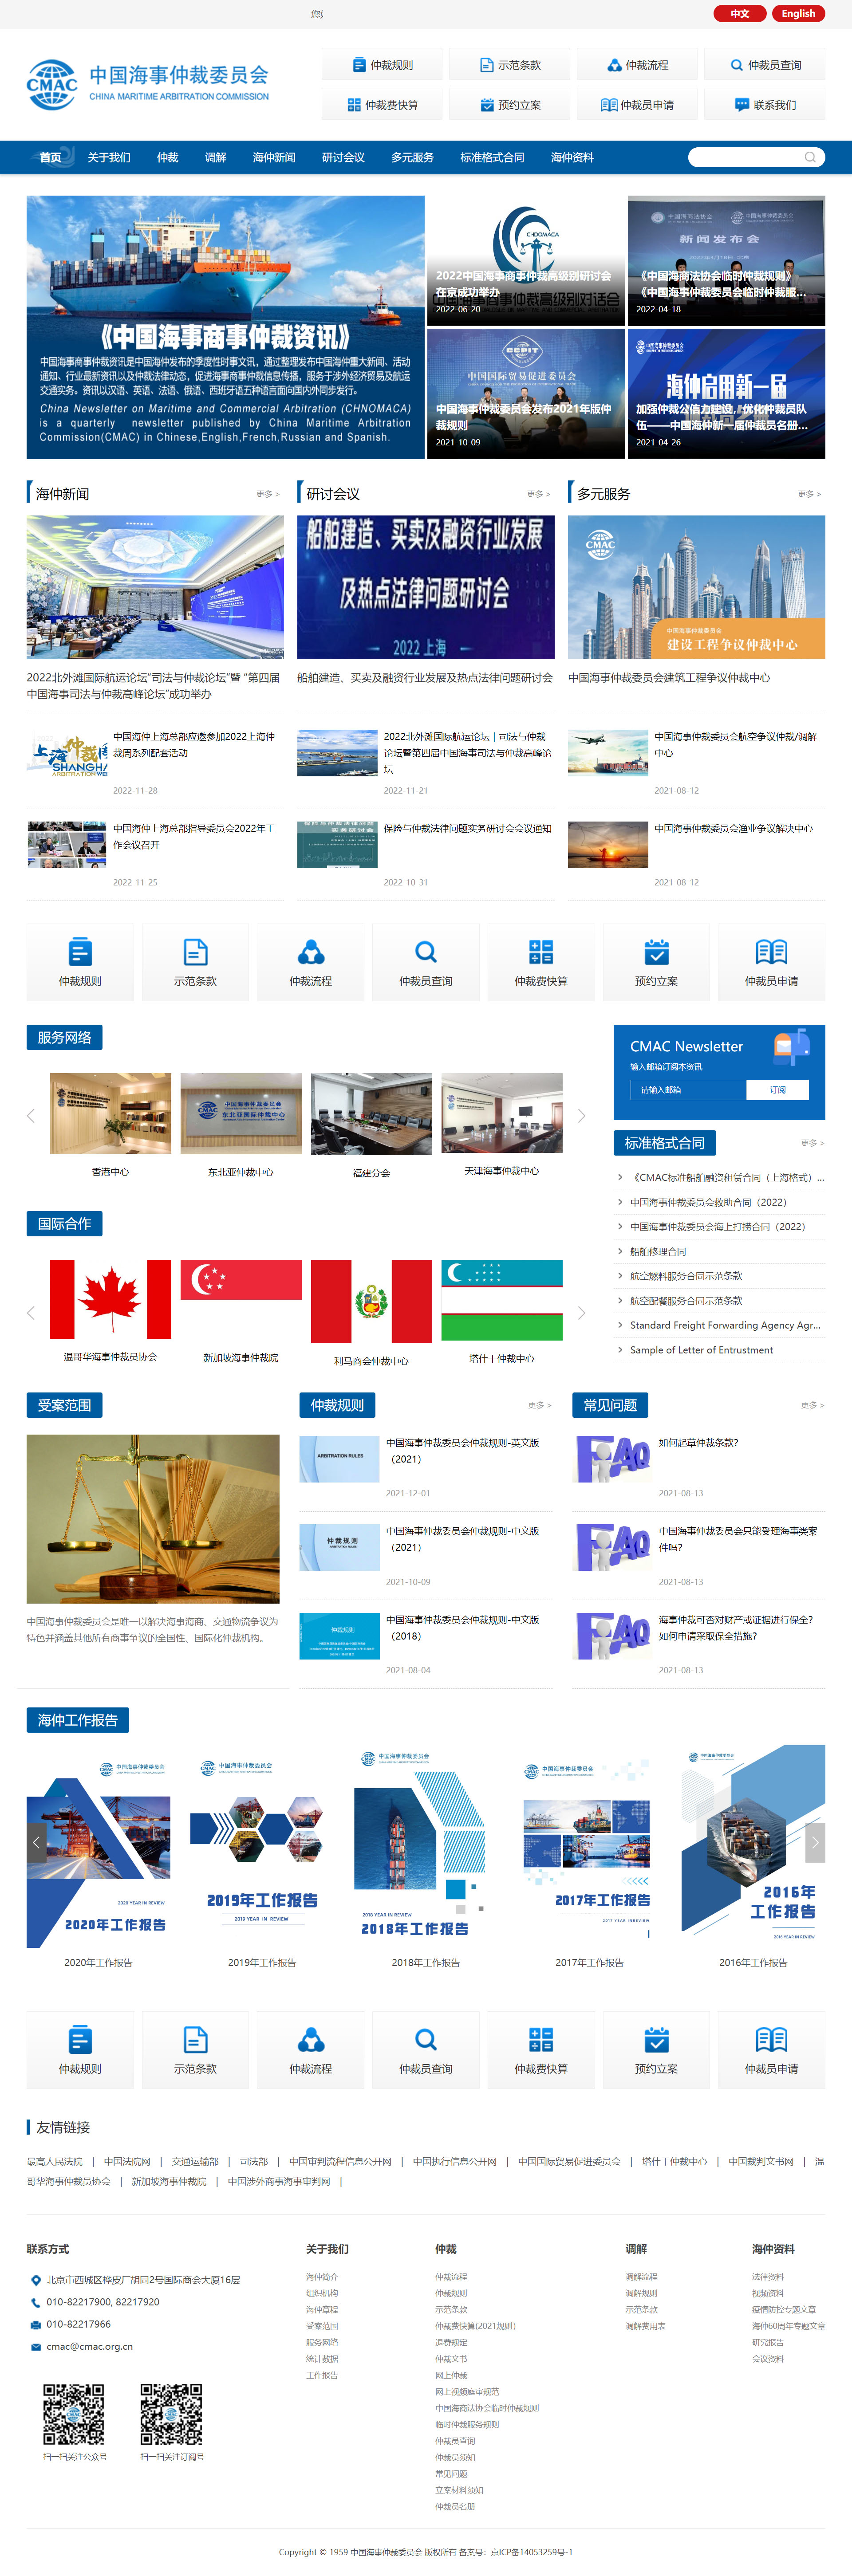Click 仲裁员查询 icon in middle quick-links row
This screenshot has height=2576, width=852.
(426, 962)
